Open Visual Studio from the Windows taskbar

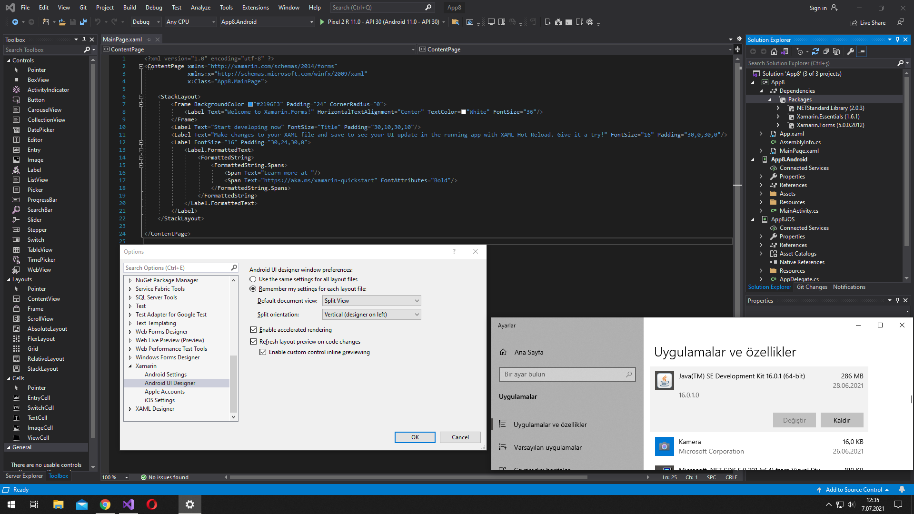(129, 504)
